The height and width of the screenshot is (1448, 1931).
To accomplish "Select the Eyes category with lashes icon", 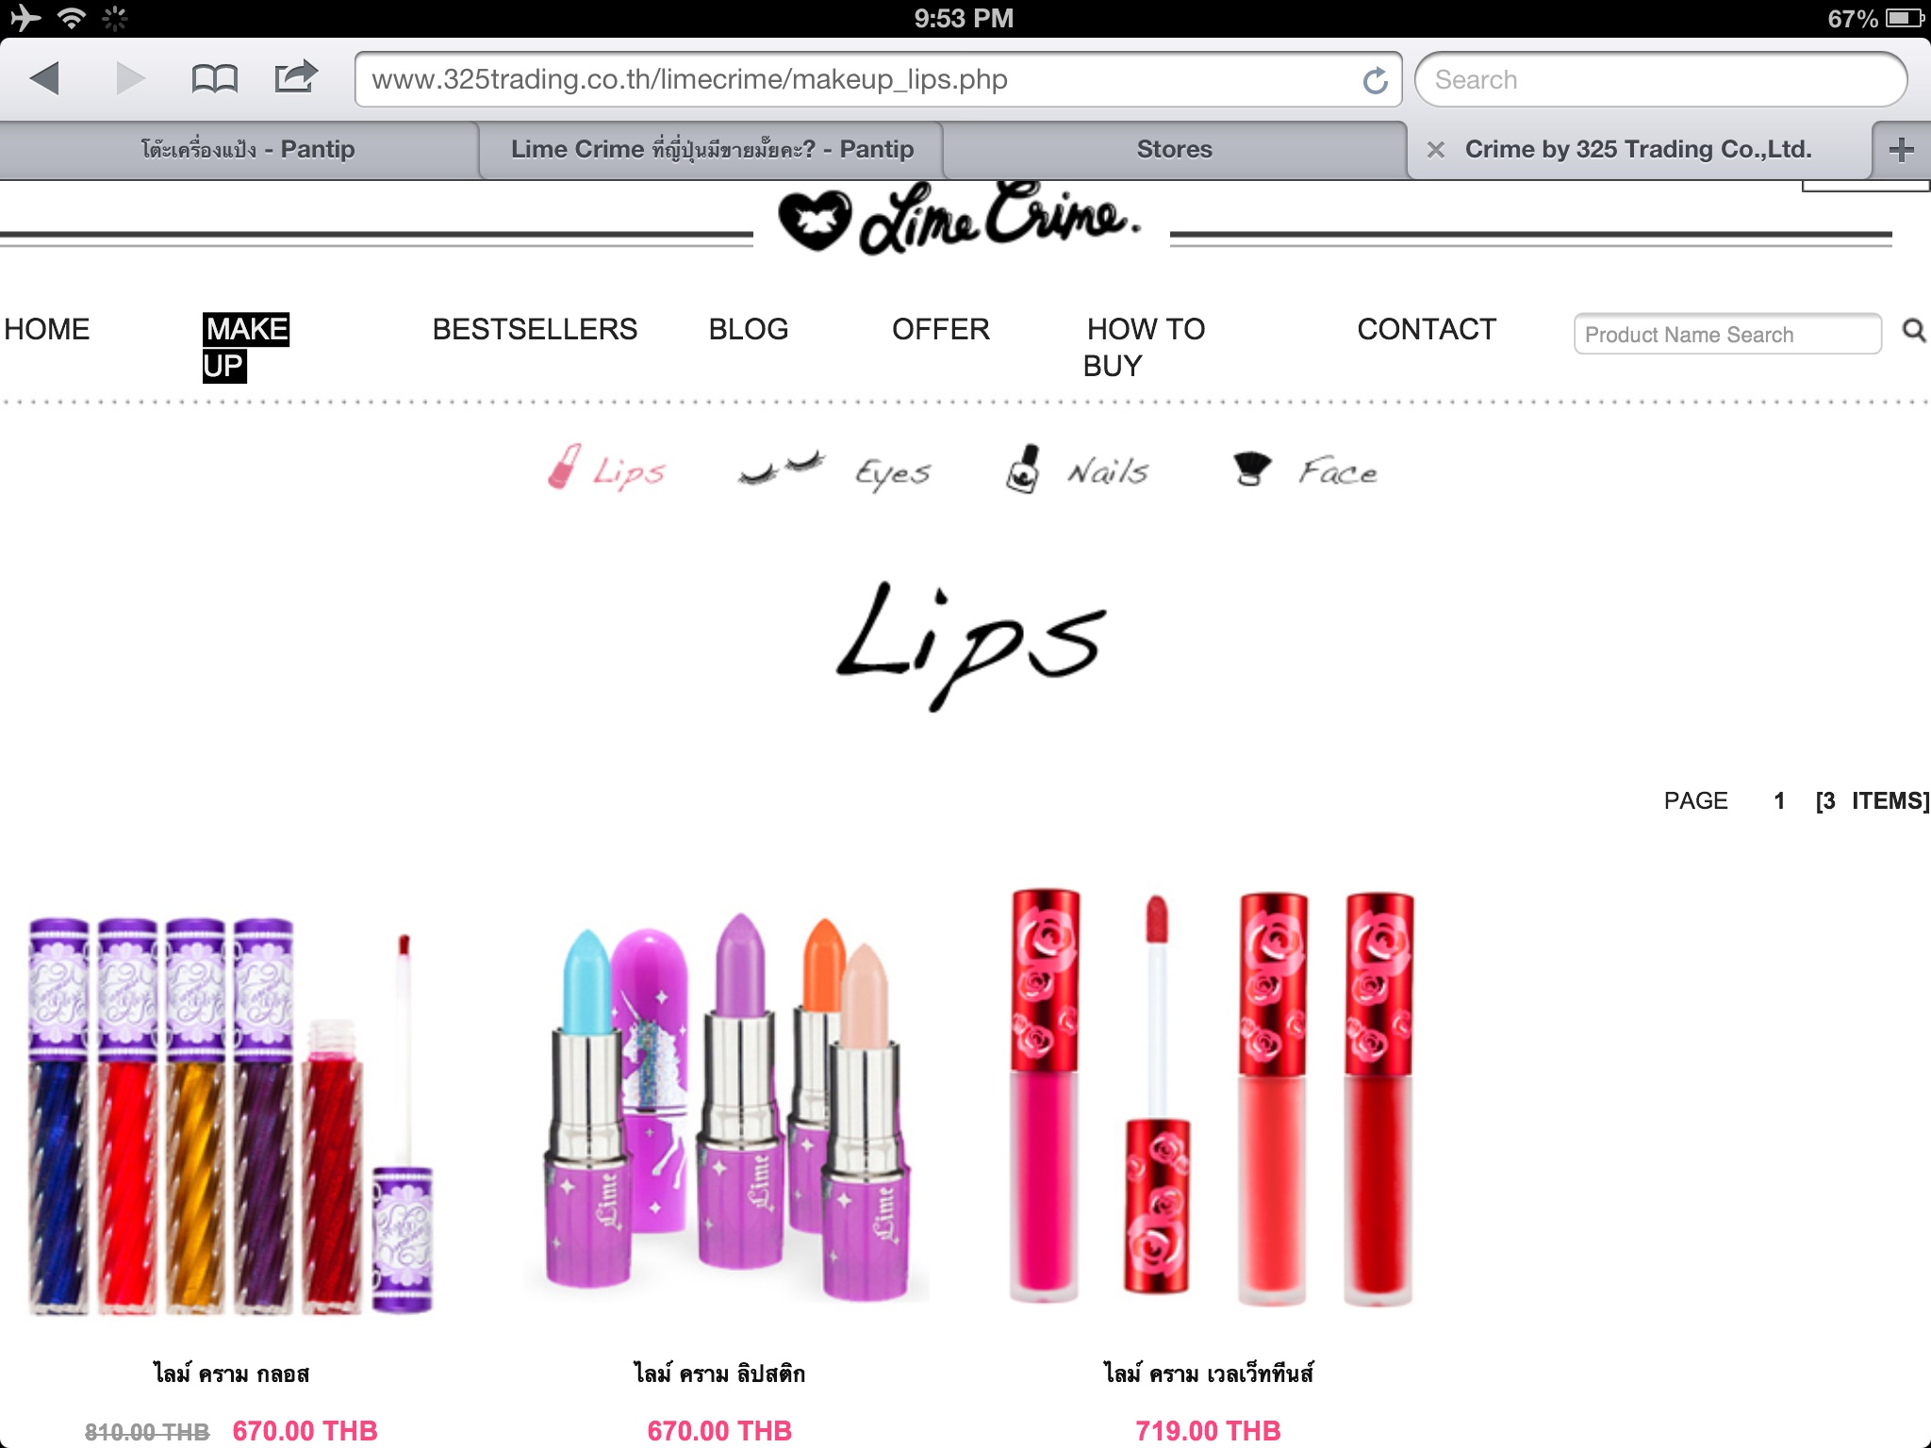I will point(834,469).
